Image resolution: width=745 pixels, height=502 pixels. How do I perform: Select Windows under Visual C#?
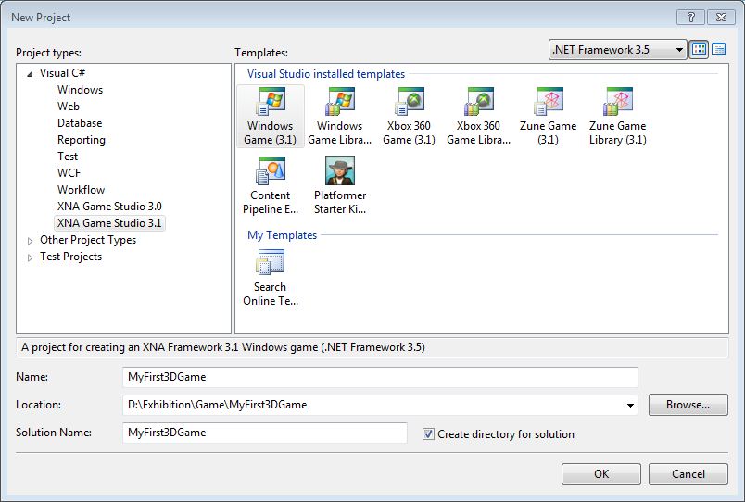(80, 90)
